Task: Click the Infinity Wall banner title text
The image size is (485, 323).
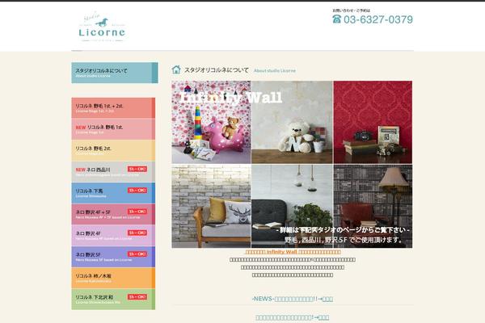Action: tap(231, 98)
